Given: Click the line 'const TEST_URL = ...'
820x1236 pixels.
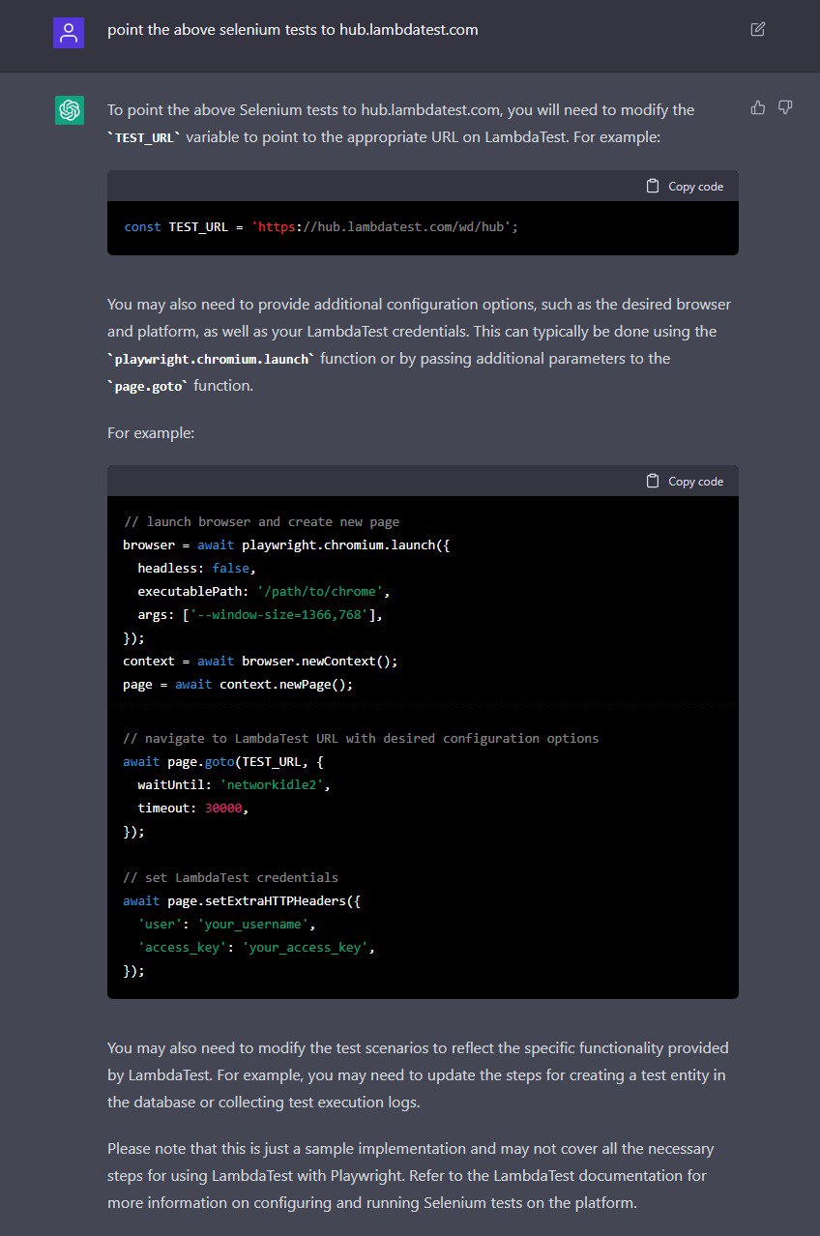Looking at the screenshot, I should coord(322,227).
